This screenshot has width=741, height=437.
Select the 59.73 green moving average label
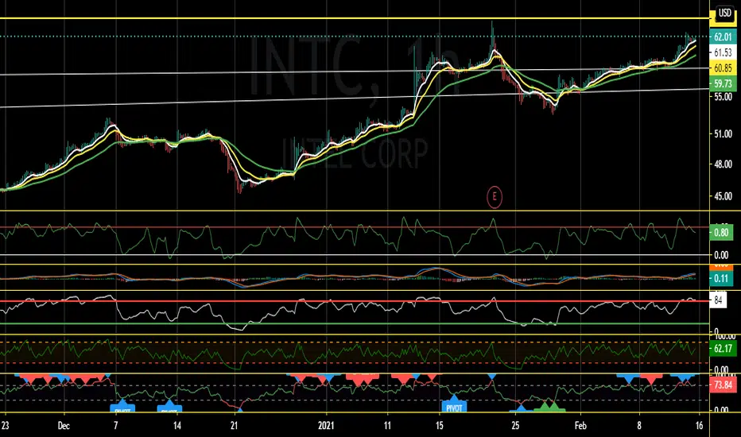point(723,83)
